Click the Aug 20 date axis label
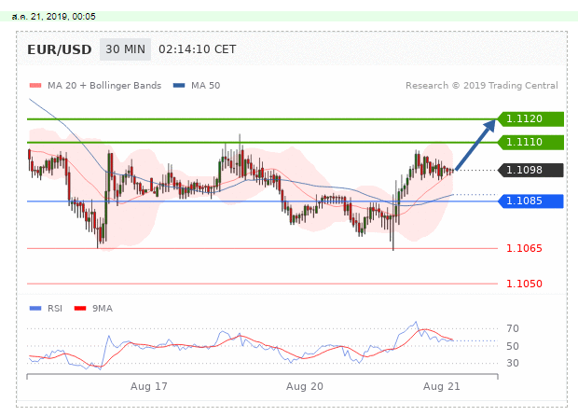Image resolution: width=578 pixels, height=416 pixels. (x=305, y=386)
